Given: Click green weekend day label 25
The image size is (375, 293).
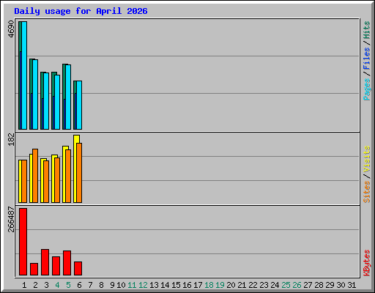Looking at the screenshot, I should pos(286,285).
